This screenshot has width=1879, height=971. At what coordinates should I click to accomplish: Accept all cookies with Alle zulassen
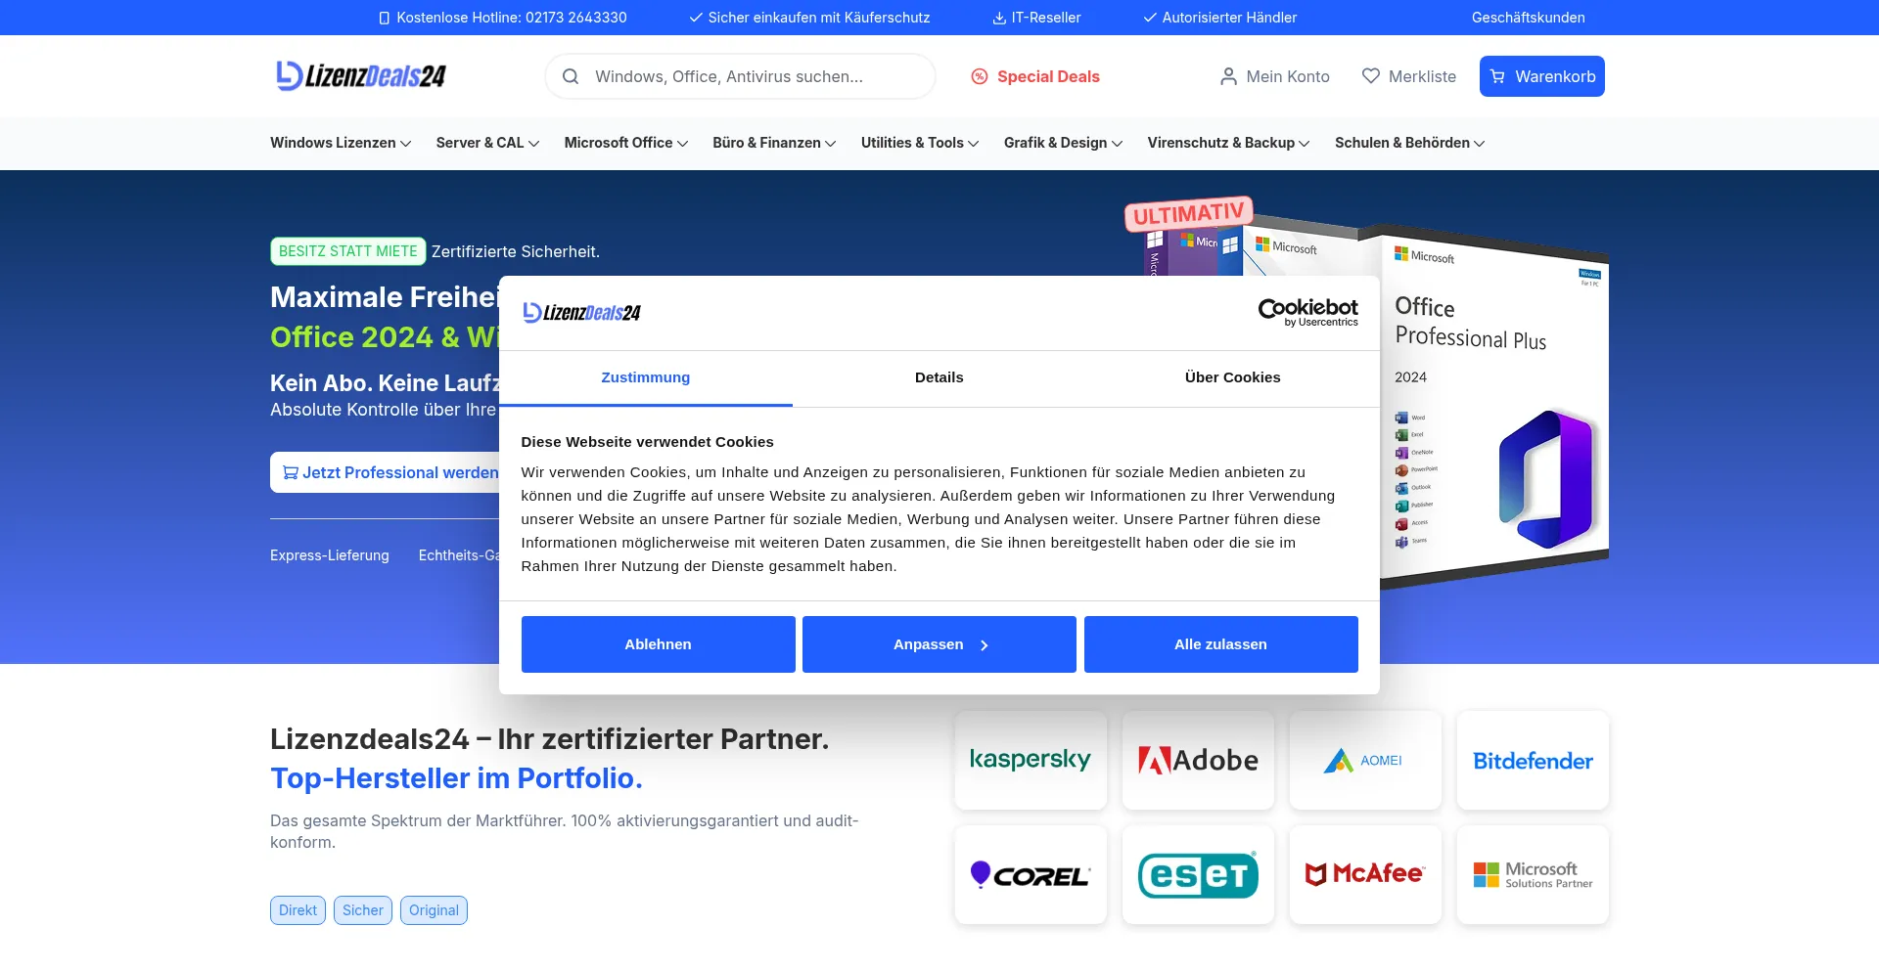1220,644
